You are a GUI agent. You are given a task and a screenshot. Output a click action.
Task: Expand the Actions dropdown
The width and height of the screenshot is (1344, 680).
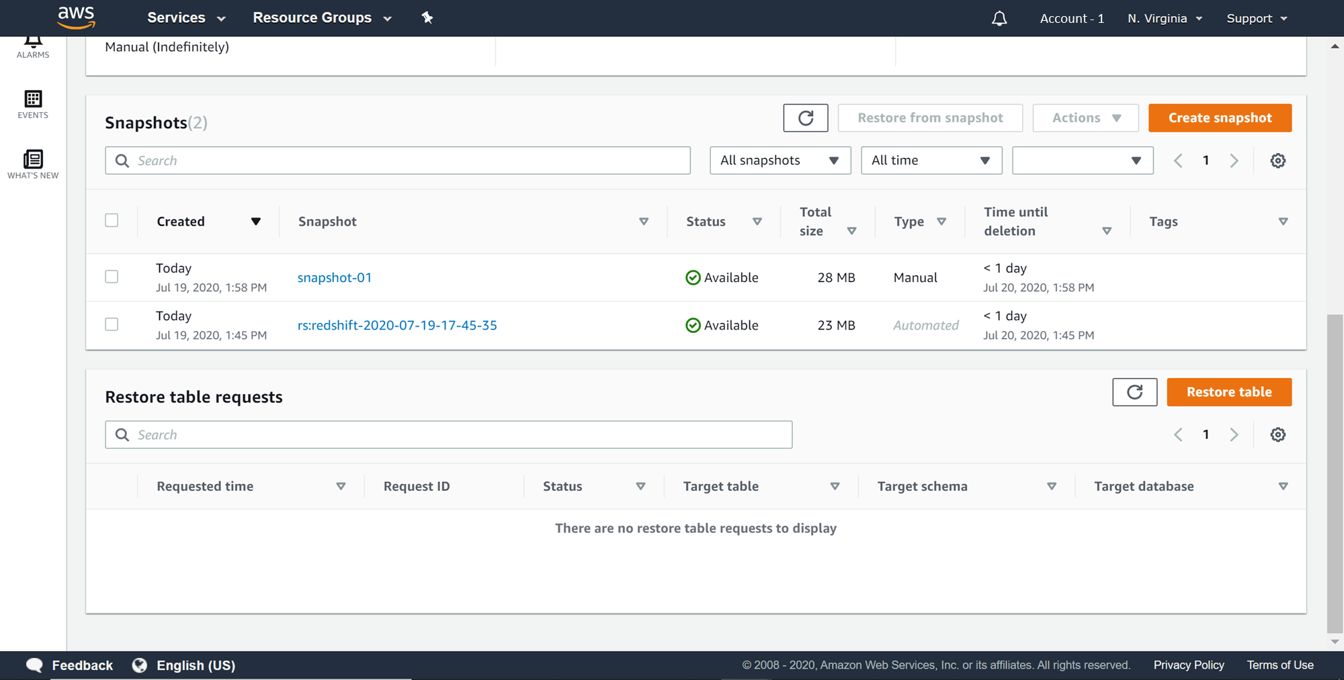pyautogui.click(x=1085, y=117)
